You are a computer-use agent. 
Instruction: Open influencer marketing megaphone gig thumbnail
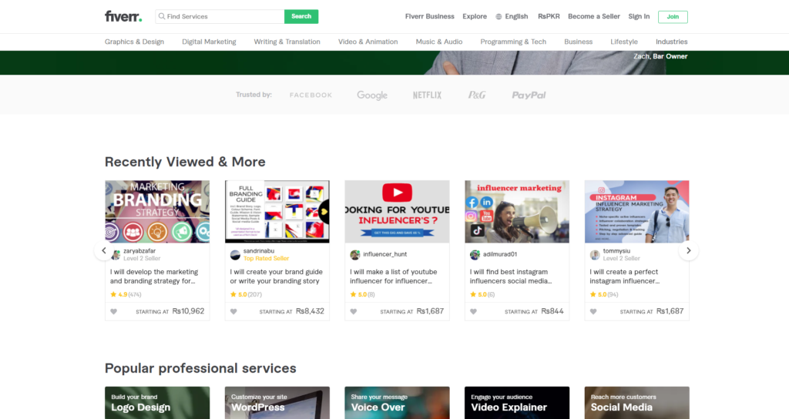coord(517,212)
